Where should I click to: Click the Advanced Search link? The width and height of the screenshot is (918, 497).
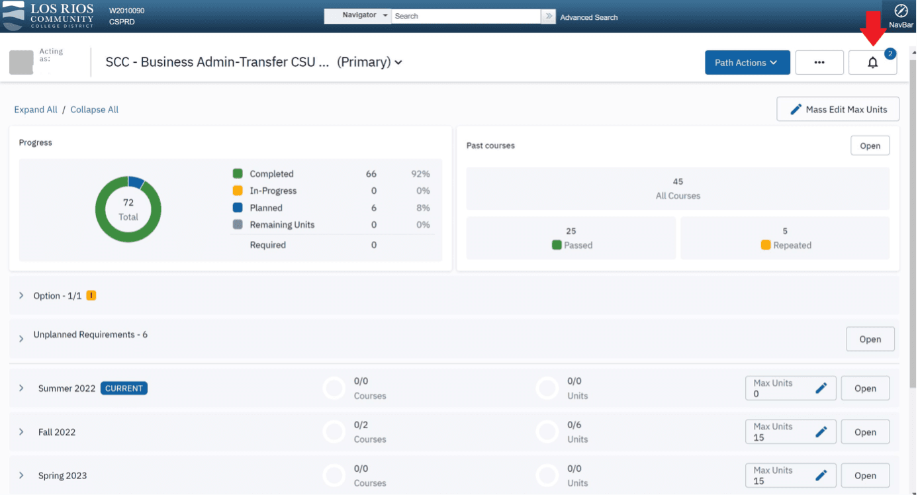point(589,17)
